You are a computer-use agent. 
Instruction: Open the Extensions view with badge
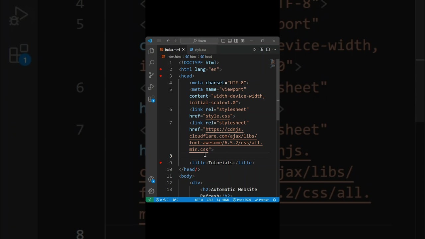tap(151, 99)
